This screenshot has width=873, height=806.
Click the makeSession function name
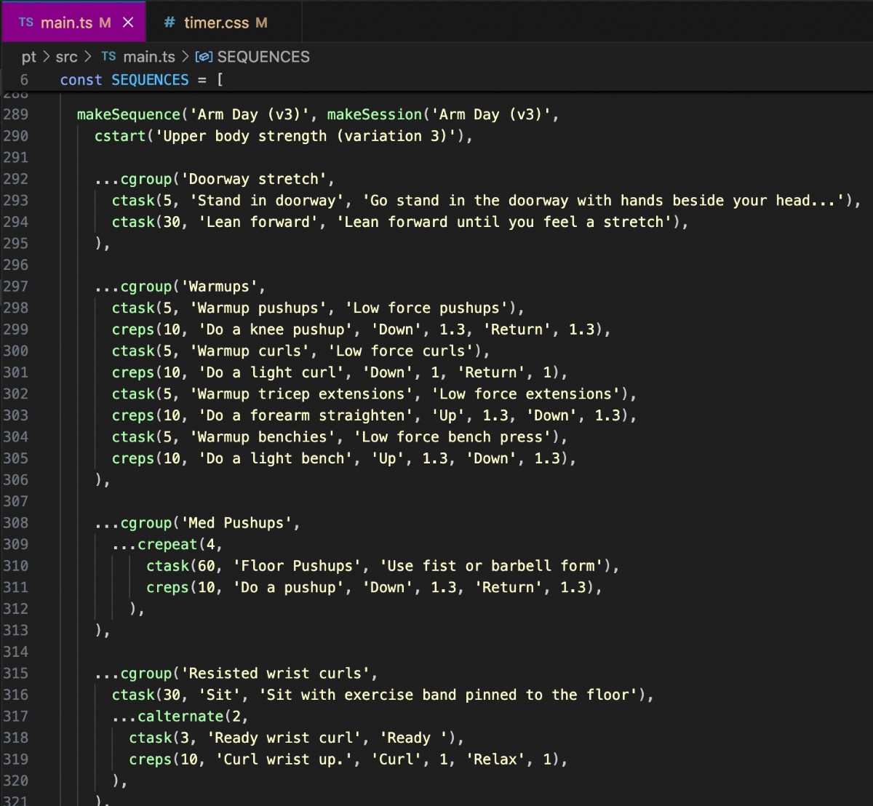click(374, 114)
